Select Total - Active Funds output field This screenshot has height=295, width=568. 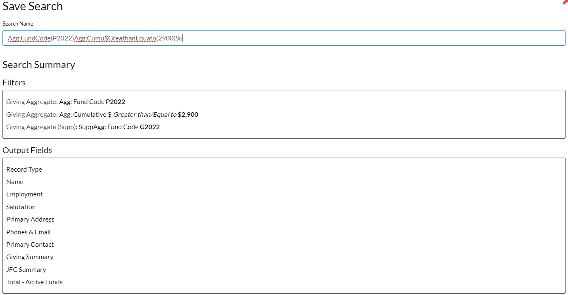34,282
